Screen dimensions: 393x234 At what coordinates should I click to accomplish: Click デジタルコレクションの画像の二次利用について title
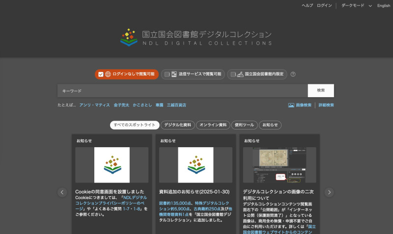pyautogui.click(x=278, y=195)
